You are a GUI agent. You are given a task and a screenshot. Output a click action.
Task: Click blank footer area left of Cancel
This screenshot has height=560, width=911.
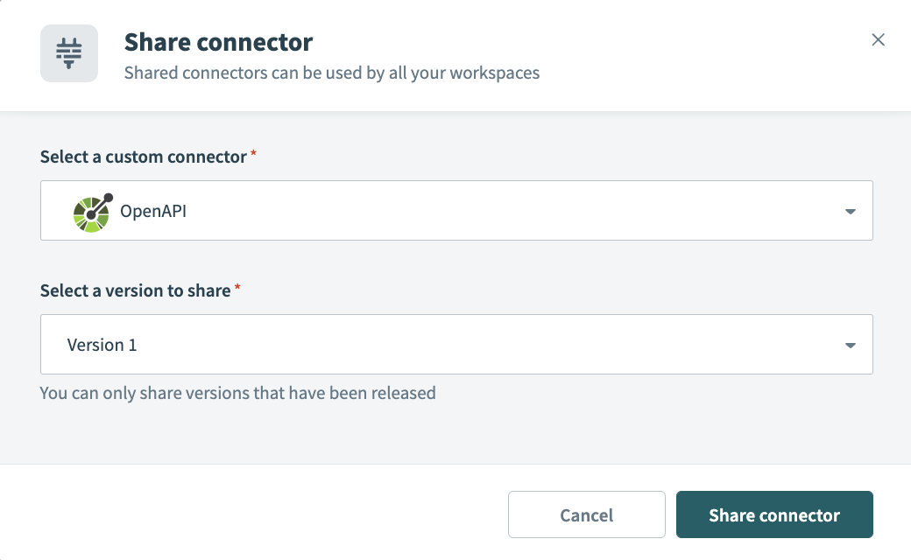[x=263, y=515]
